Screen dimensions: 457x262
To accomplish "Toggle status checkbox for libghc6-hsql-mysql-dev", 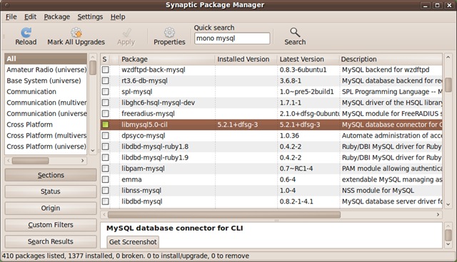I will pyautogui.click(x=105, y=103).
